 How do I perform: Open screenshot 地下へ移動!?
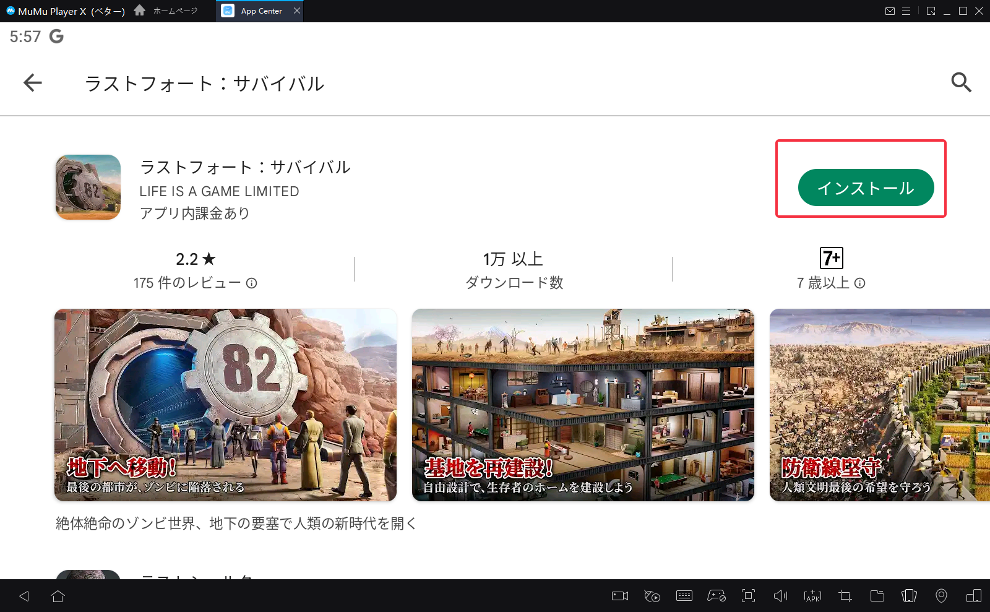point(225,405)
